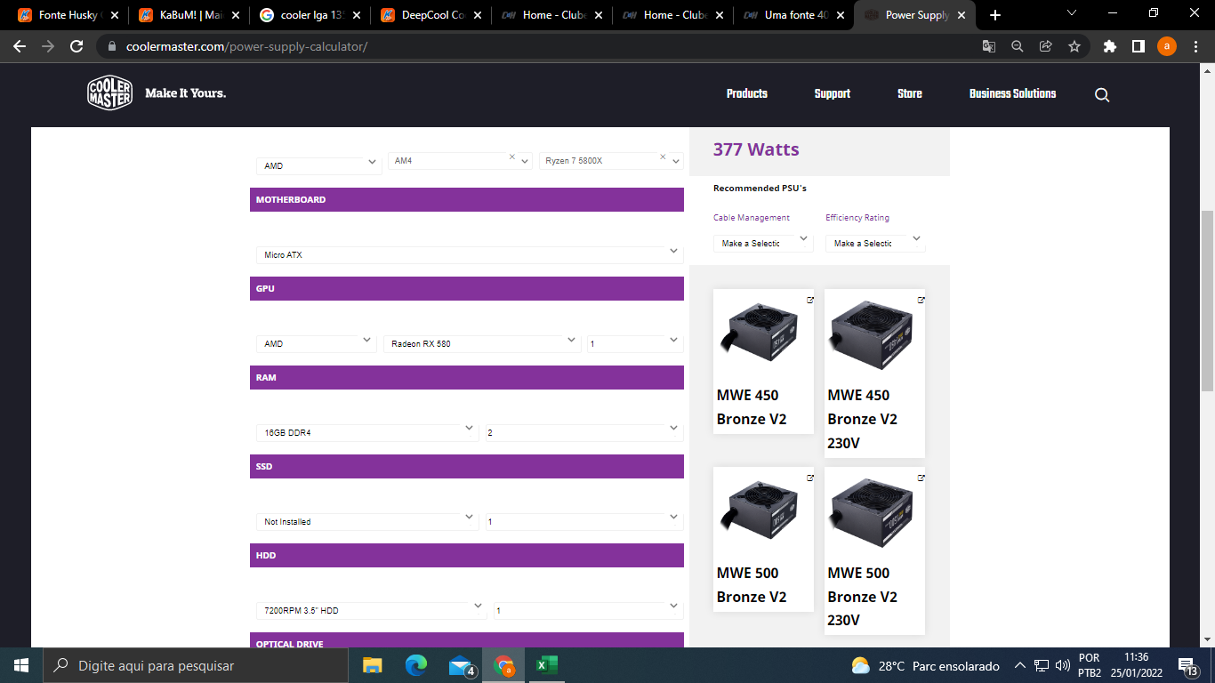Expand 7200RPM 3.5" HDD dropdown
The width and height of the screenshot is (1215, 683).
coord(372,610)
